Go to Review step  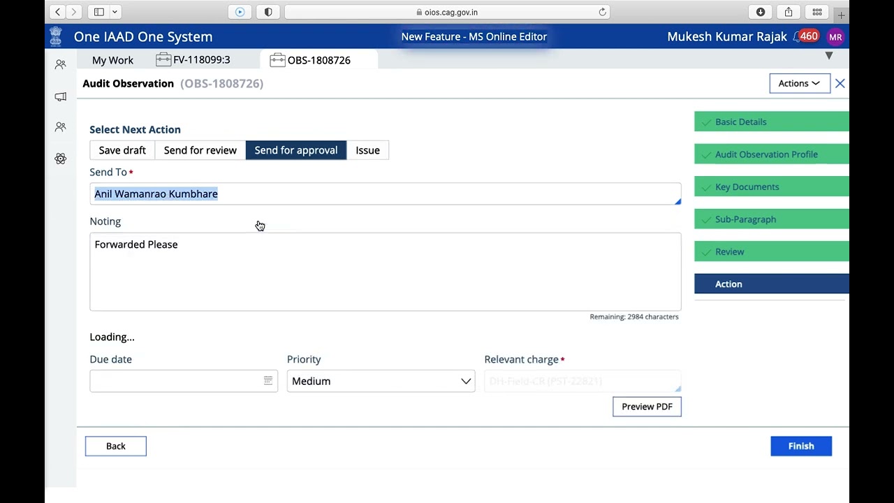point(772,251)
